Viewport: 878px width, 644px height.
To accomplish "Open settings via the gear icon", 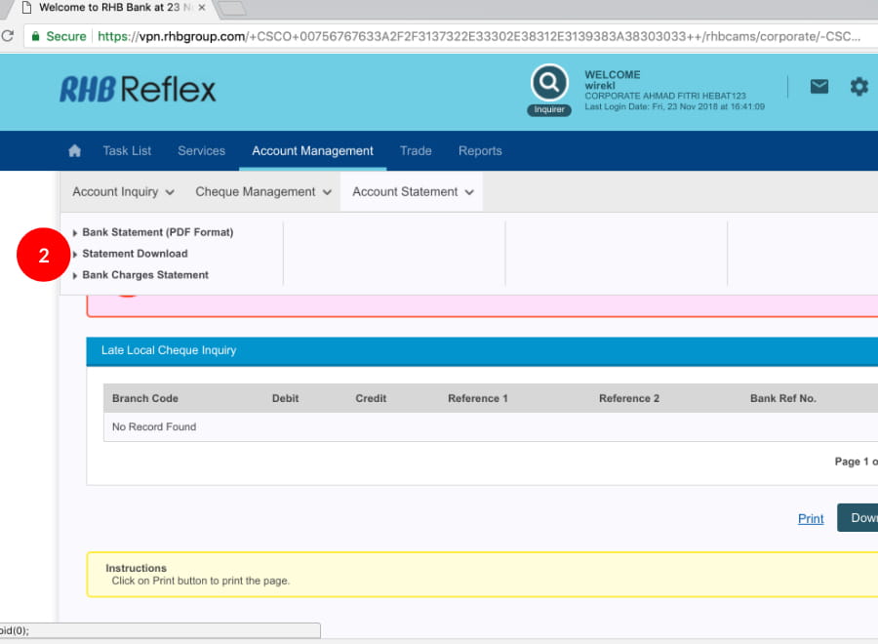I will pyautogui.click(x=858, y=86).
